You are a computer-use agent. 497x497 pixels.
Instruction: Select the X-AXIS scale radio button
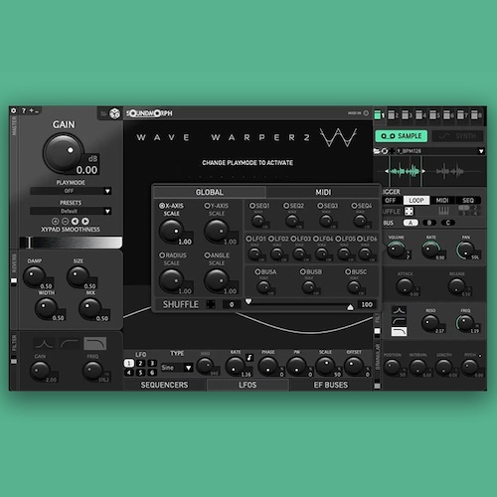coord(162,206)
